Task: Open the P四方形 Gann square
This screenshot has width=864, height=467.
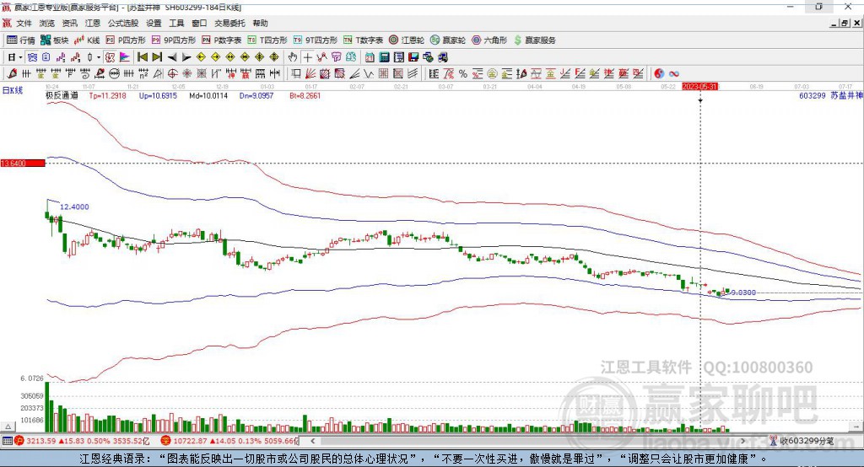Action: click(x=126, y=40)
